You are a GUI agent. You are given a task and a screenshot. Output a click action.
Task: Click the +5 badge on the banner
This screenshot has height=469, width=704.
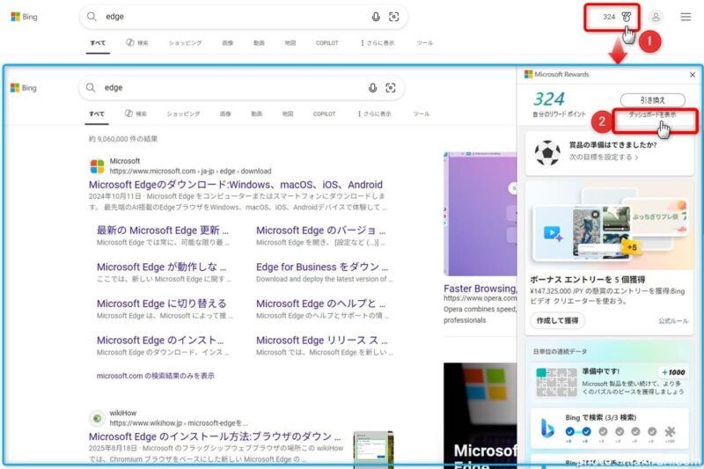coord(632,247)
